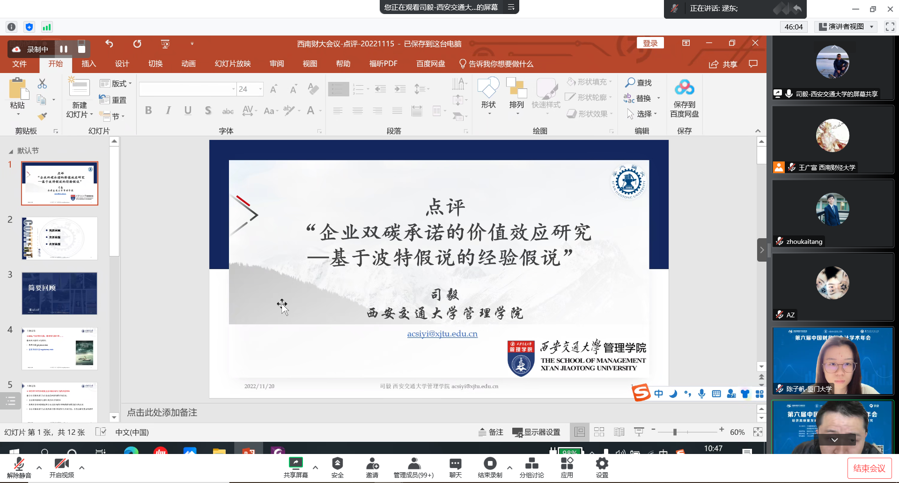
Task: Open the Invite participants icon
Action: click(372, 464)
